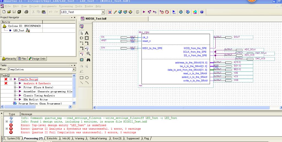This screenshot has height=142, width=282.
Task: Collapse the Compile Design tree node
Action: (x=11, y=79)
